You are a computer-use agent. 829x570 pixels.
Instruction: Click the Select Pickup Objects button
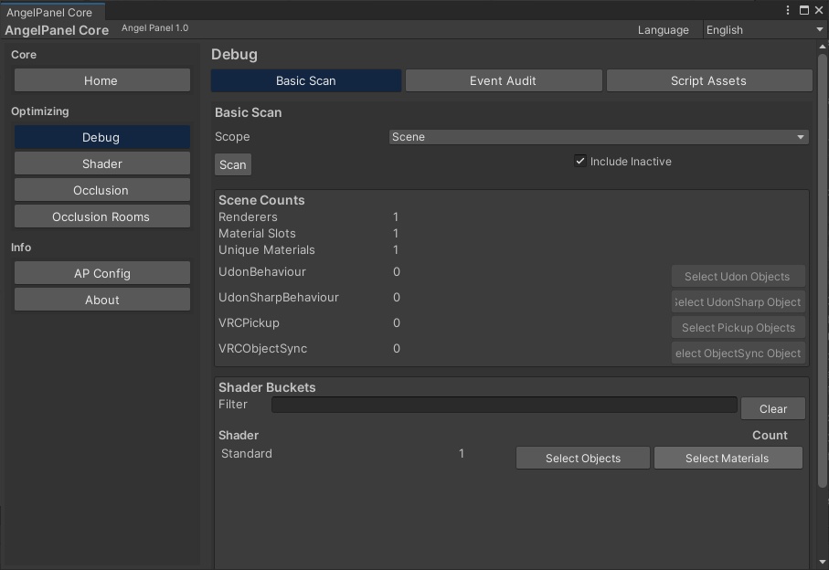pyautogui.click(x=738, y=327)
